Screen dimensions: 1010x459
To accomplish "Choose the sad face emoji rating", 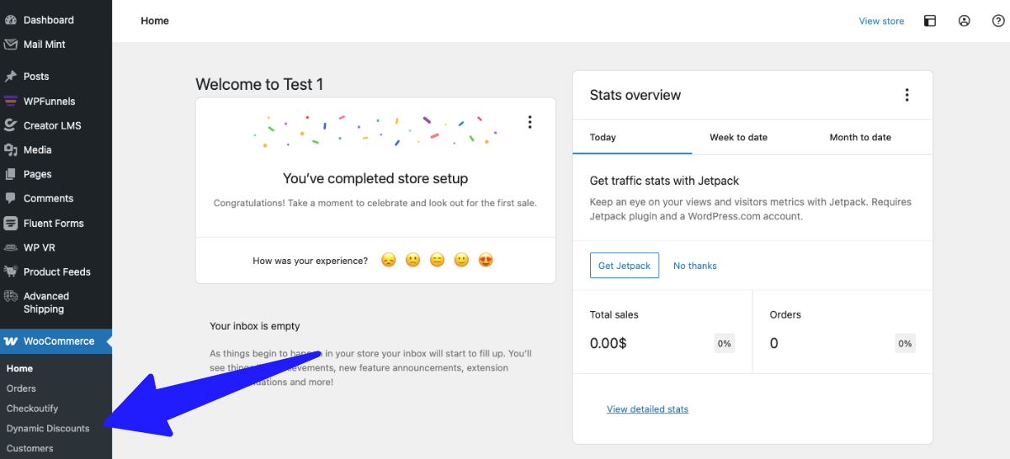I will click(388, 261).
